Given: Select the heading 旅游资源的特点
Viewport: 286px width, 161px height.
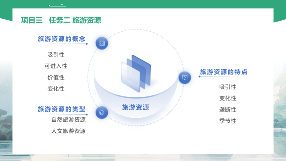Looking at the screenshot, I should (x=223, y=72).
